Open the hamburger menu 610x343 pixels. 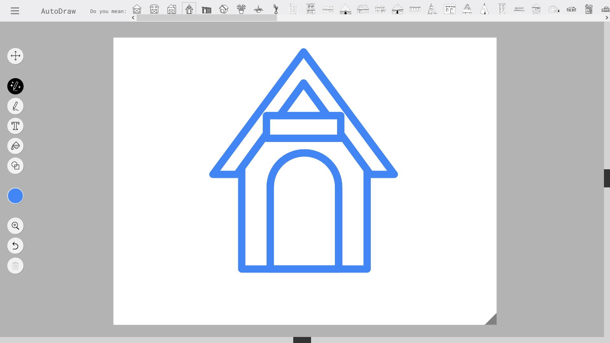point(14,10)
